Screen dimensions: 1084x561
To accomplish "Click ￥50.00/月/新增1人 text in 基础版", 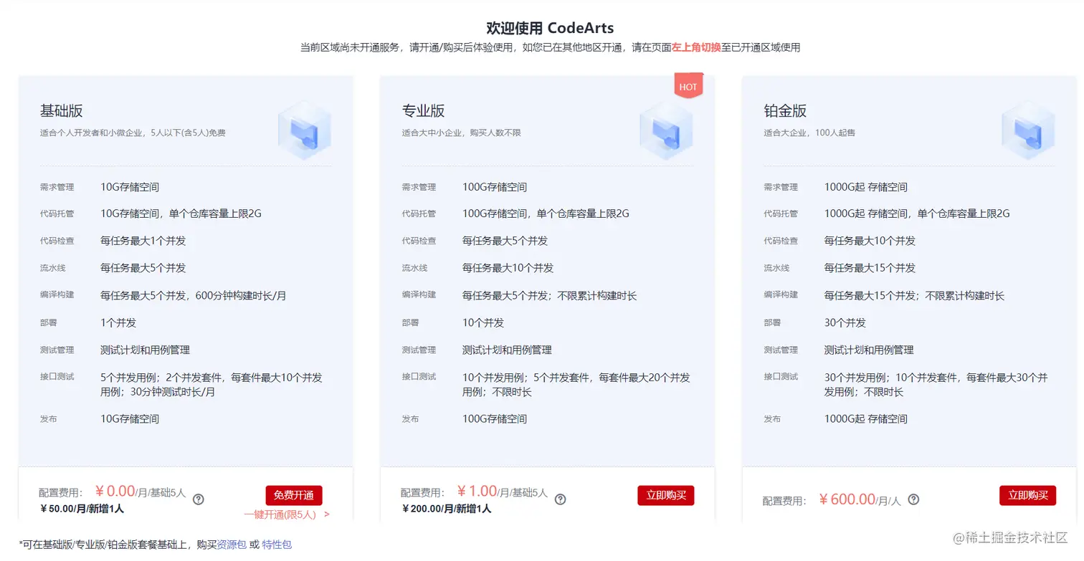I will pos(82,509).
